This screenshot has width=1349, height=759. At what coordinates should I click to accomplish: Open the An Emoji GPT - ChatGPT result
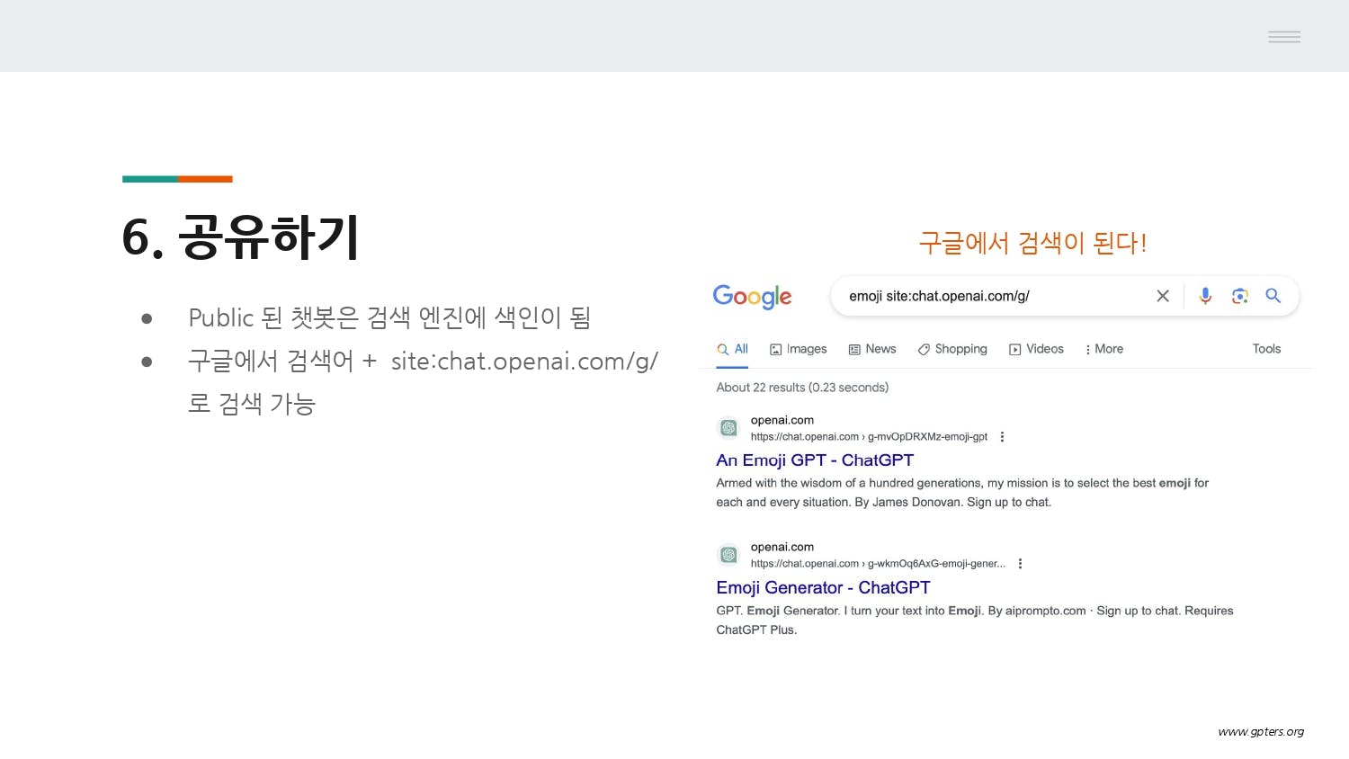coord(815,460)
